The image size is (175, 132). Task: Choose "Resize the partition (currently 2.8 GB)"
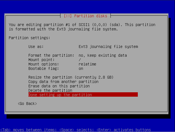[x=71, y=77]
